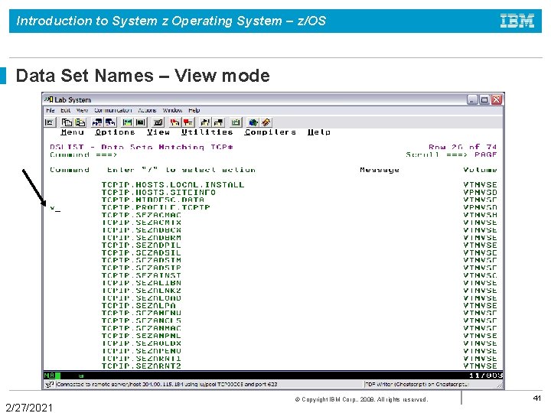Open the File menu of Lab System

click(x=51, y=110)
